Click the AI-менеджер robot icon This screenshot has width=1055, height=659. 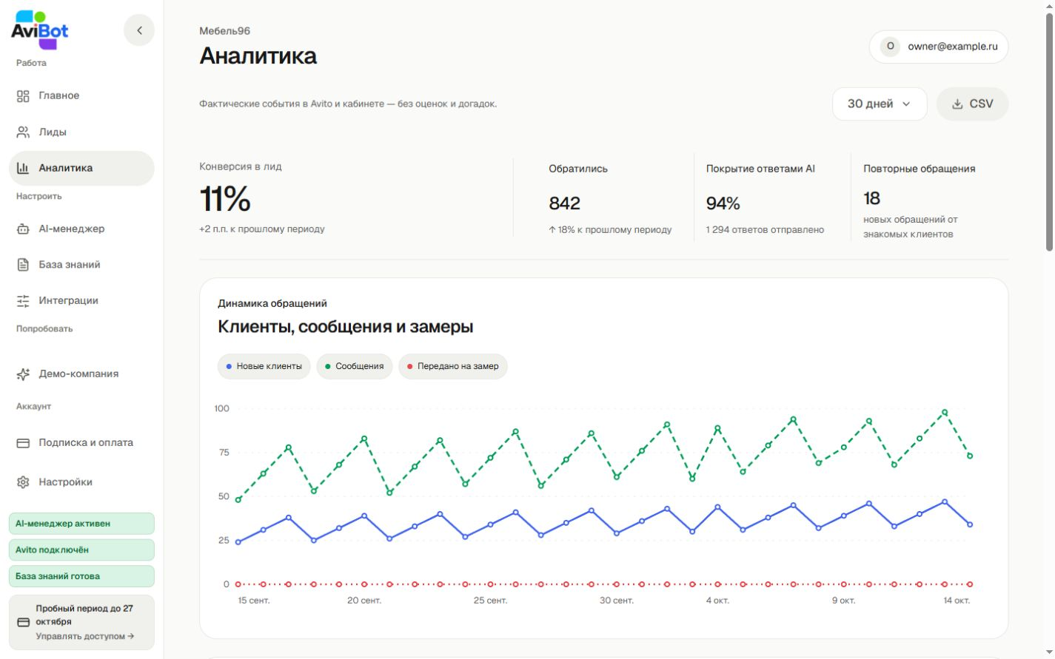[x=23, y=229]
